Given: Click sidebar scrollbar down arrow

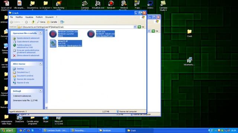Looking at the screenshot, I should (x=46, y=108).
